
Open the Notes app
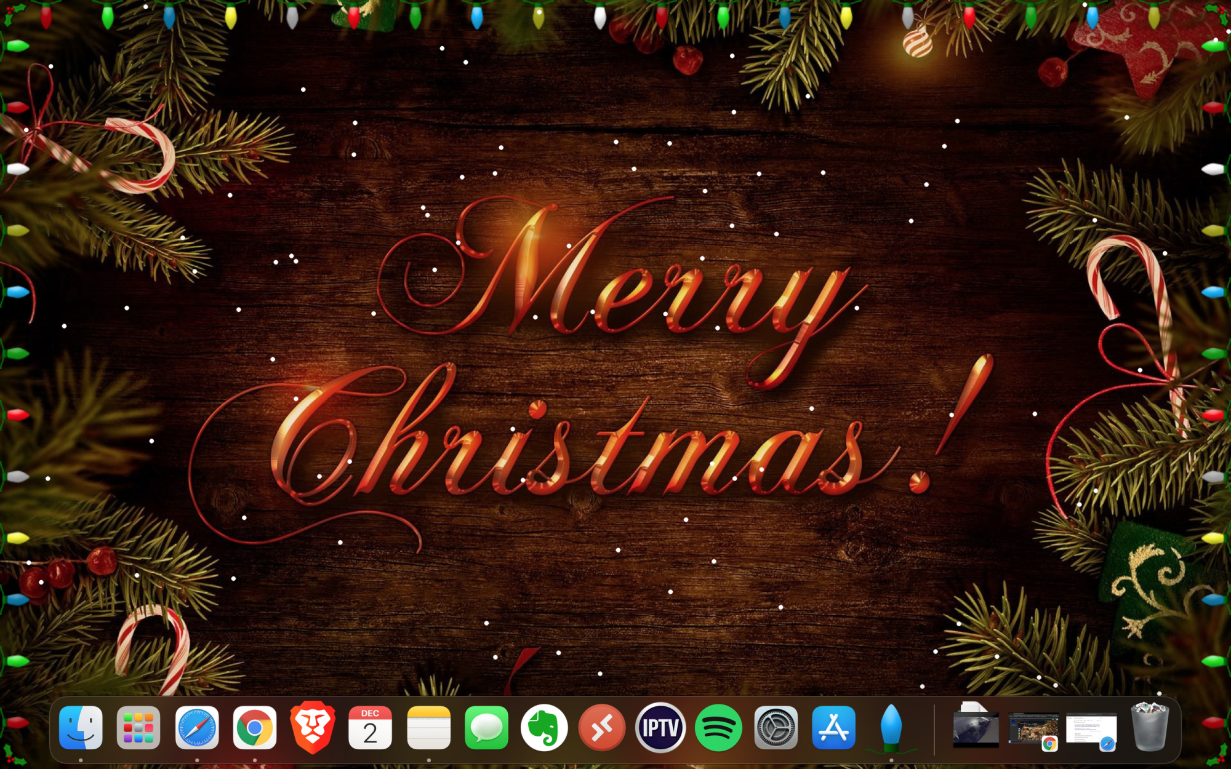pos(429,728)
